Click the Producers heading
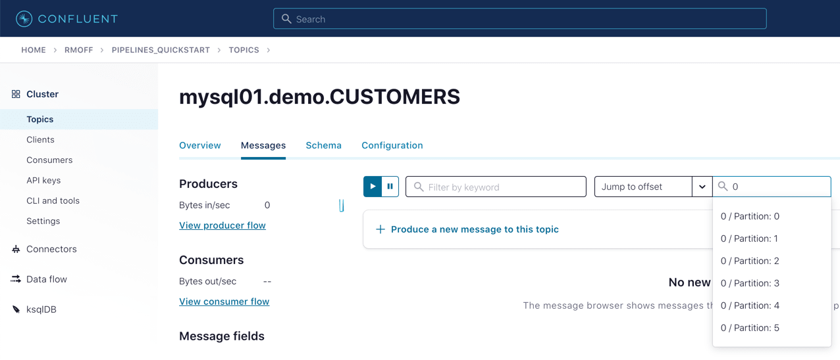The image size is (840, 360). tap(208, 184)
